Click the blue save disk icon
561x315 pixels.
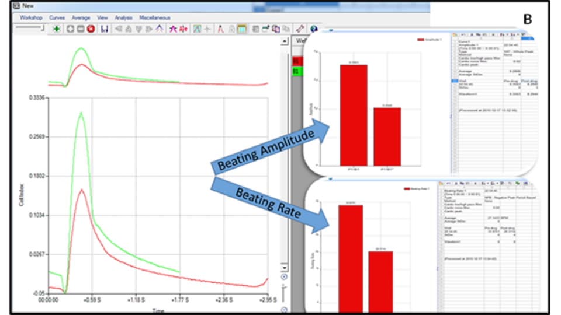point(104,29)
